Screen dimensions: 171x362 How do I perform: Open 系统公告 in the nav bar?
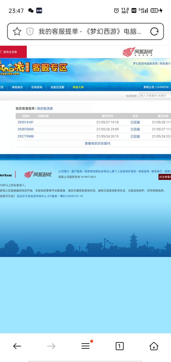[149, 87]
